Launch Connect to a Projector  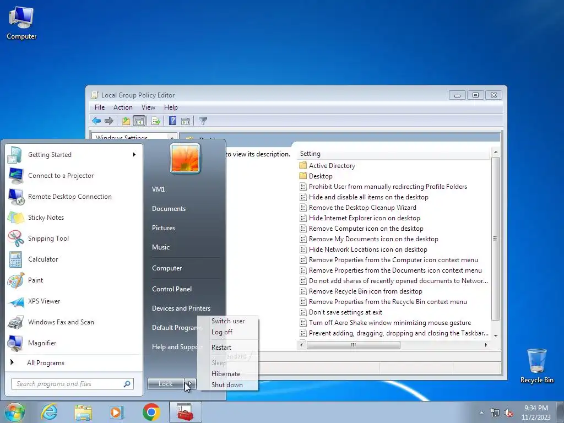[74, 176]
